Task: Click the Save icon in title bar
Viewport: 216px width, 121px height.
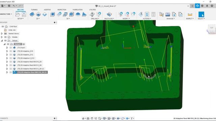Action: [9, 6]
